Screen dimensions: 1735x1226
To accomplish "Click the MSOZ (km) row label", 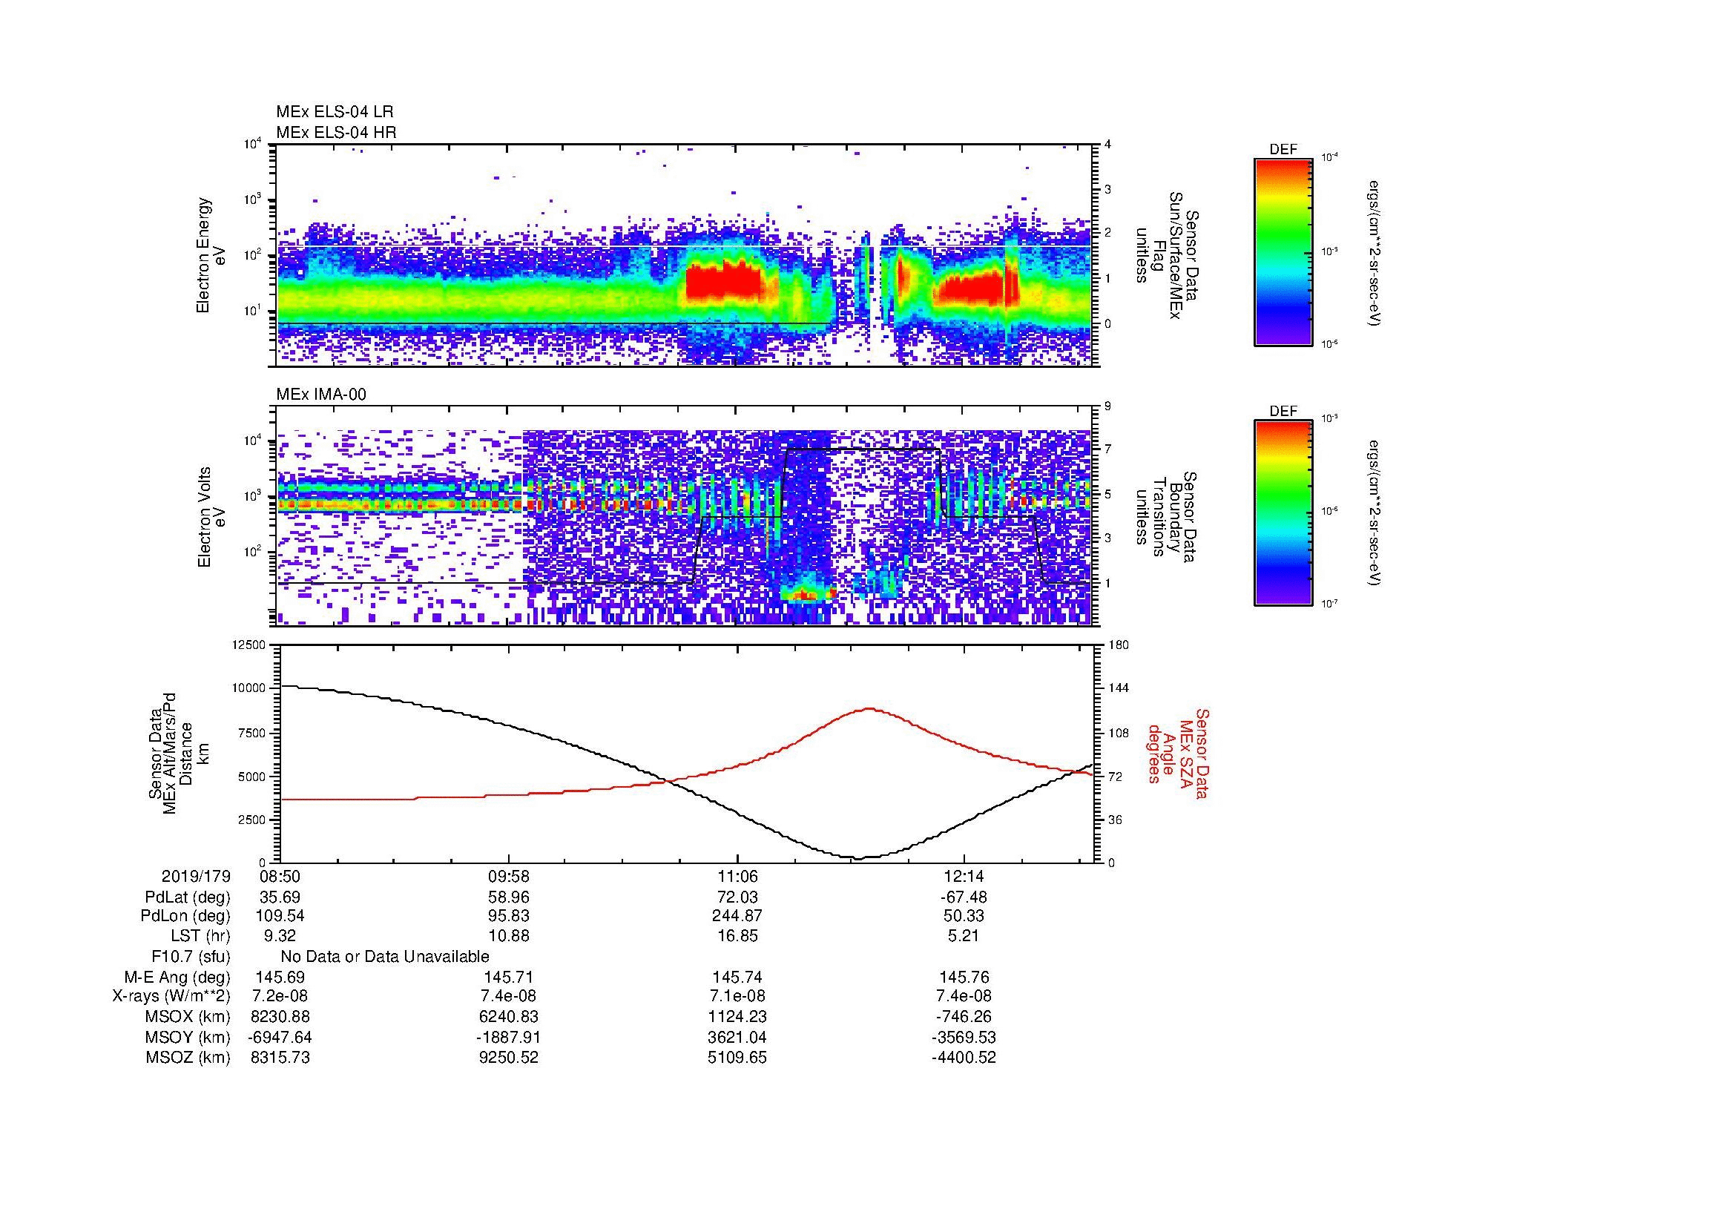I will 188,1058.
